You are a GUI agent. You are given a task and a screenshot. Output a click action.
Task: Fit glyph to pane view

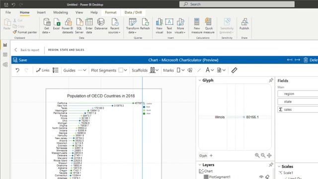click(x=269, y=156)
